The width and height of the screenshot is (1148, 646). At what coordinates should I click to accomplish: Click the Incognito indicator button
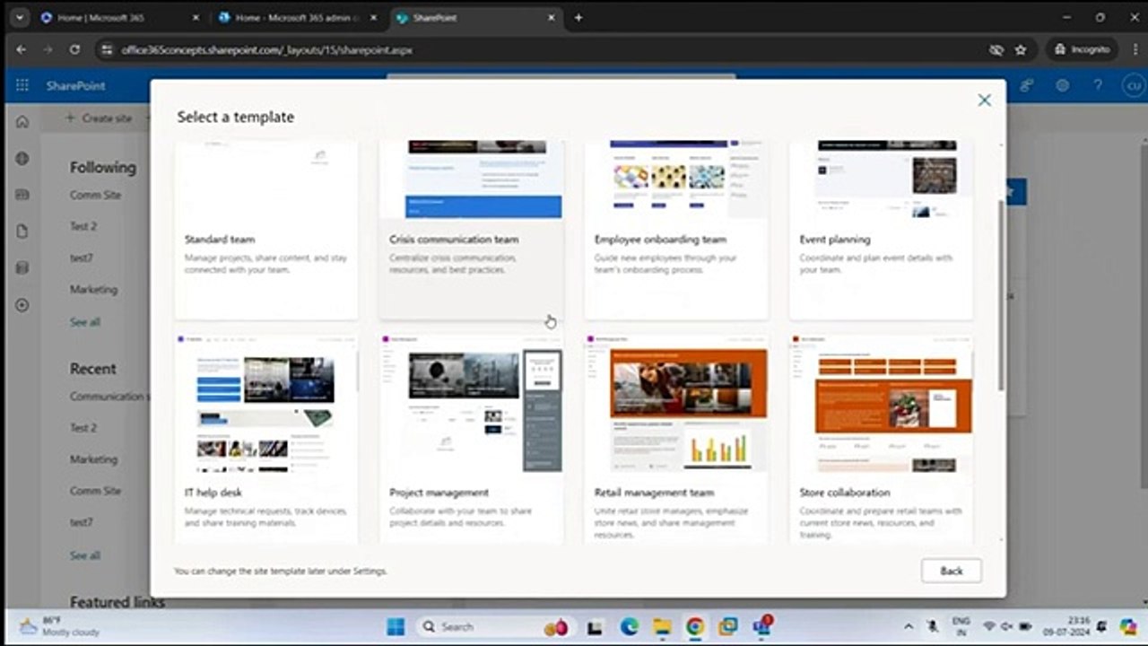coord(1083,50)
